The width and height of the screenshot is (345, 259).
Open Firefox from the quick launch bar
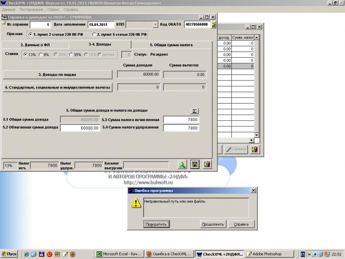tap(73, 254)
